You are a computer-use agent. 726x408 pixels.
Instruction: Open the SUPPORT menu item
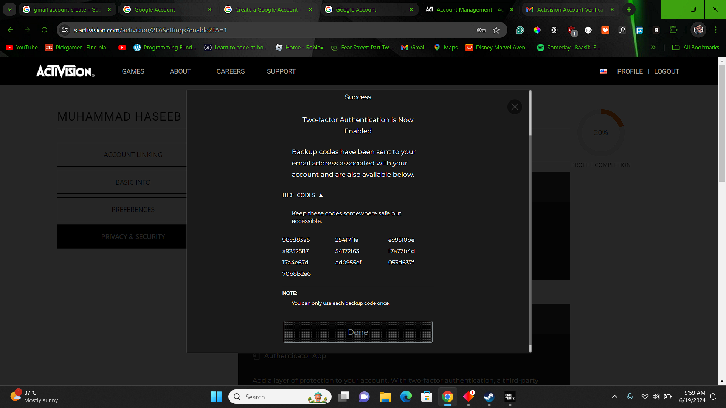point(281,71)
